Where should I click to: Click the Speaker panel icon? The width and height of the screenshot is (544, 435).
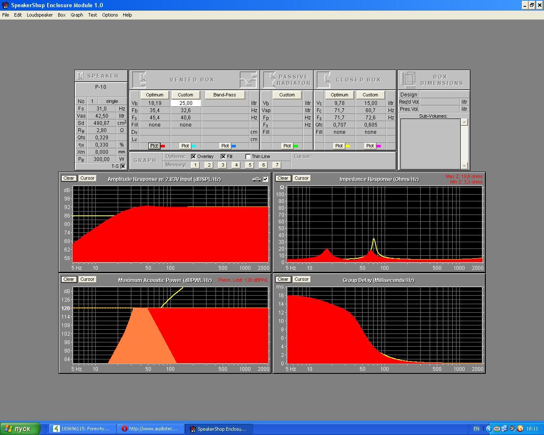80,76
